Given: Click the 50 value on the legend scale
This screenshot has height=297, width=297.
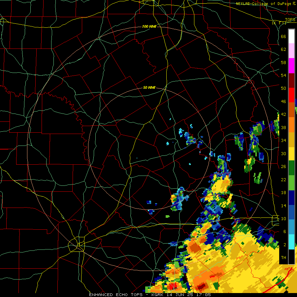Looking at the screenshot, I should [x=283, y=88].
